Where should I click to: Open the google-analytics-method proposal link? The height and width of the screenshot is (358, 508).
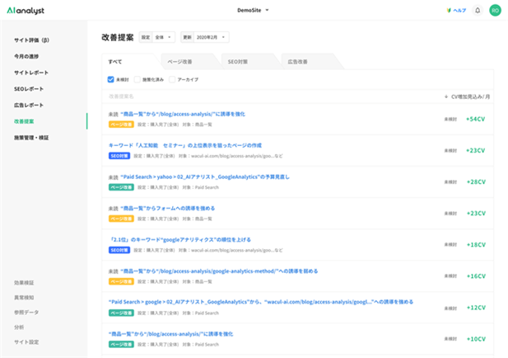pyautogui.click(x=219, y=271)
